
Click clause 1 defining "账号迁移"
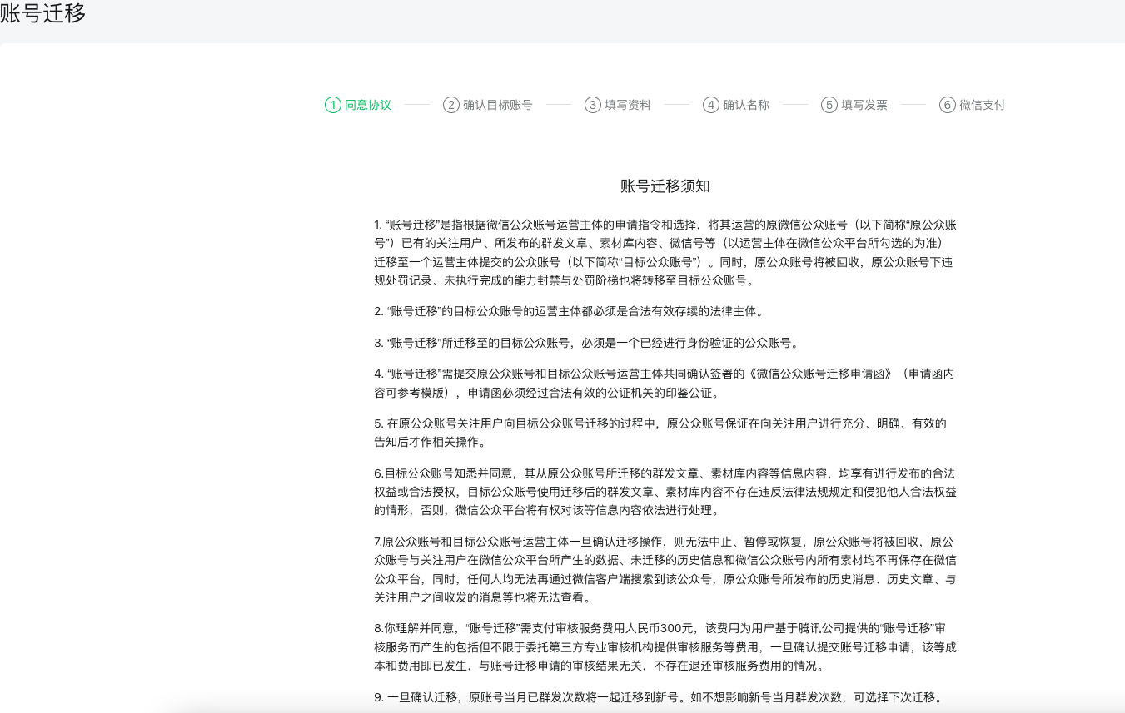[x=665, y=253]
